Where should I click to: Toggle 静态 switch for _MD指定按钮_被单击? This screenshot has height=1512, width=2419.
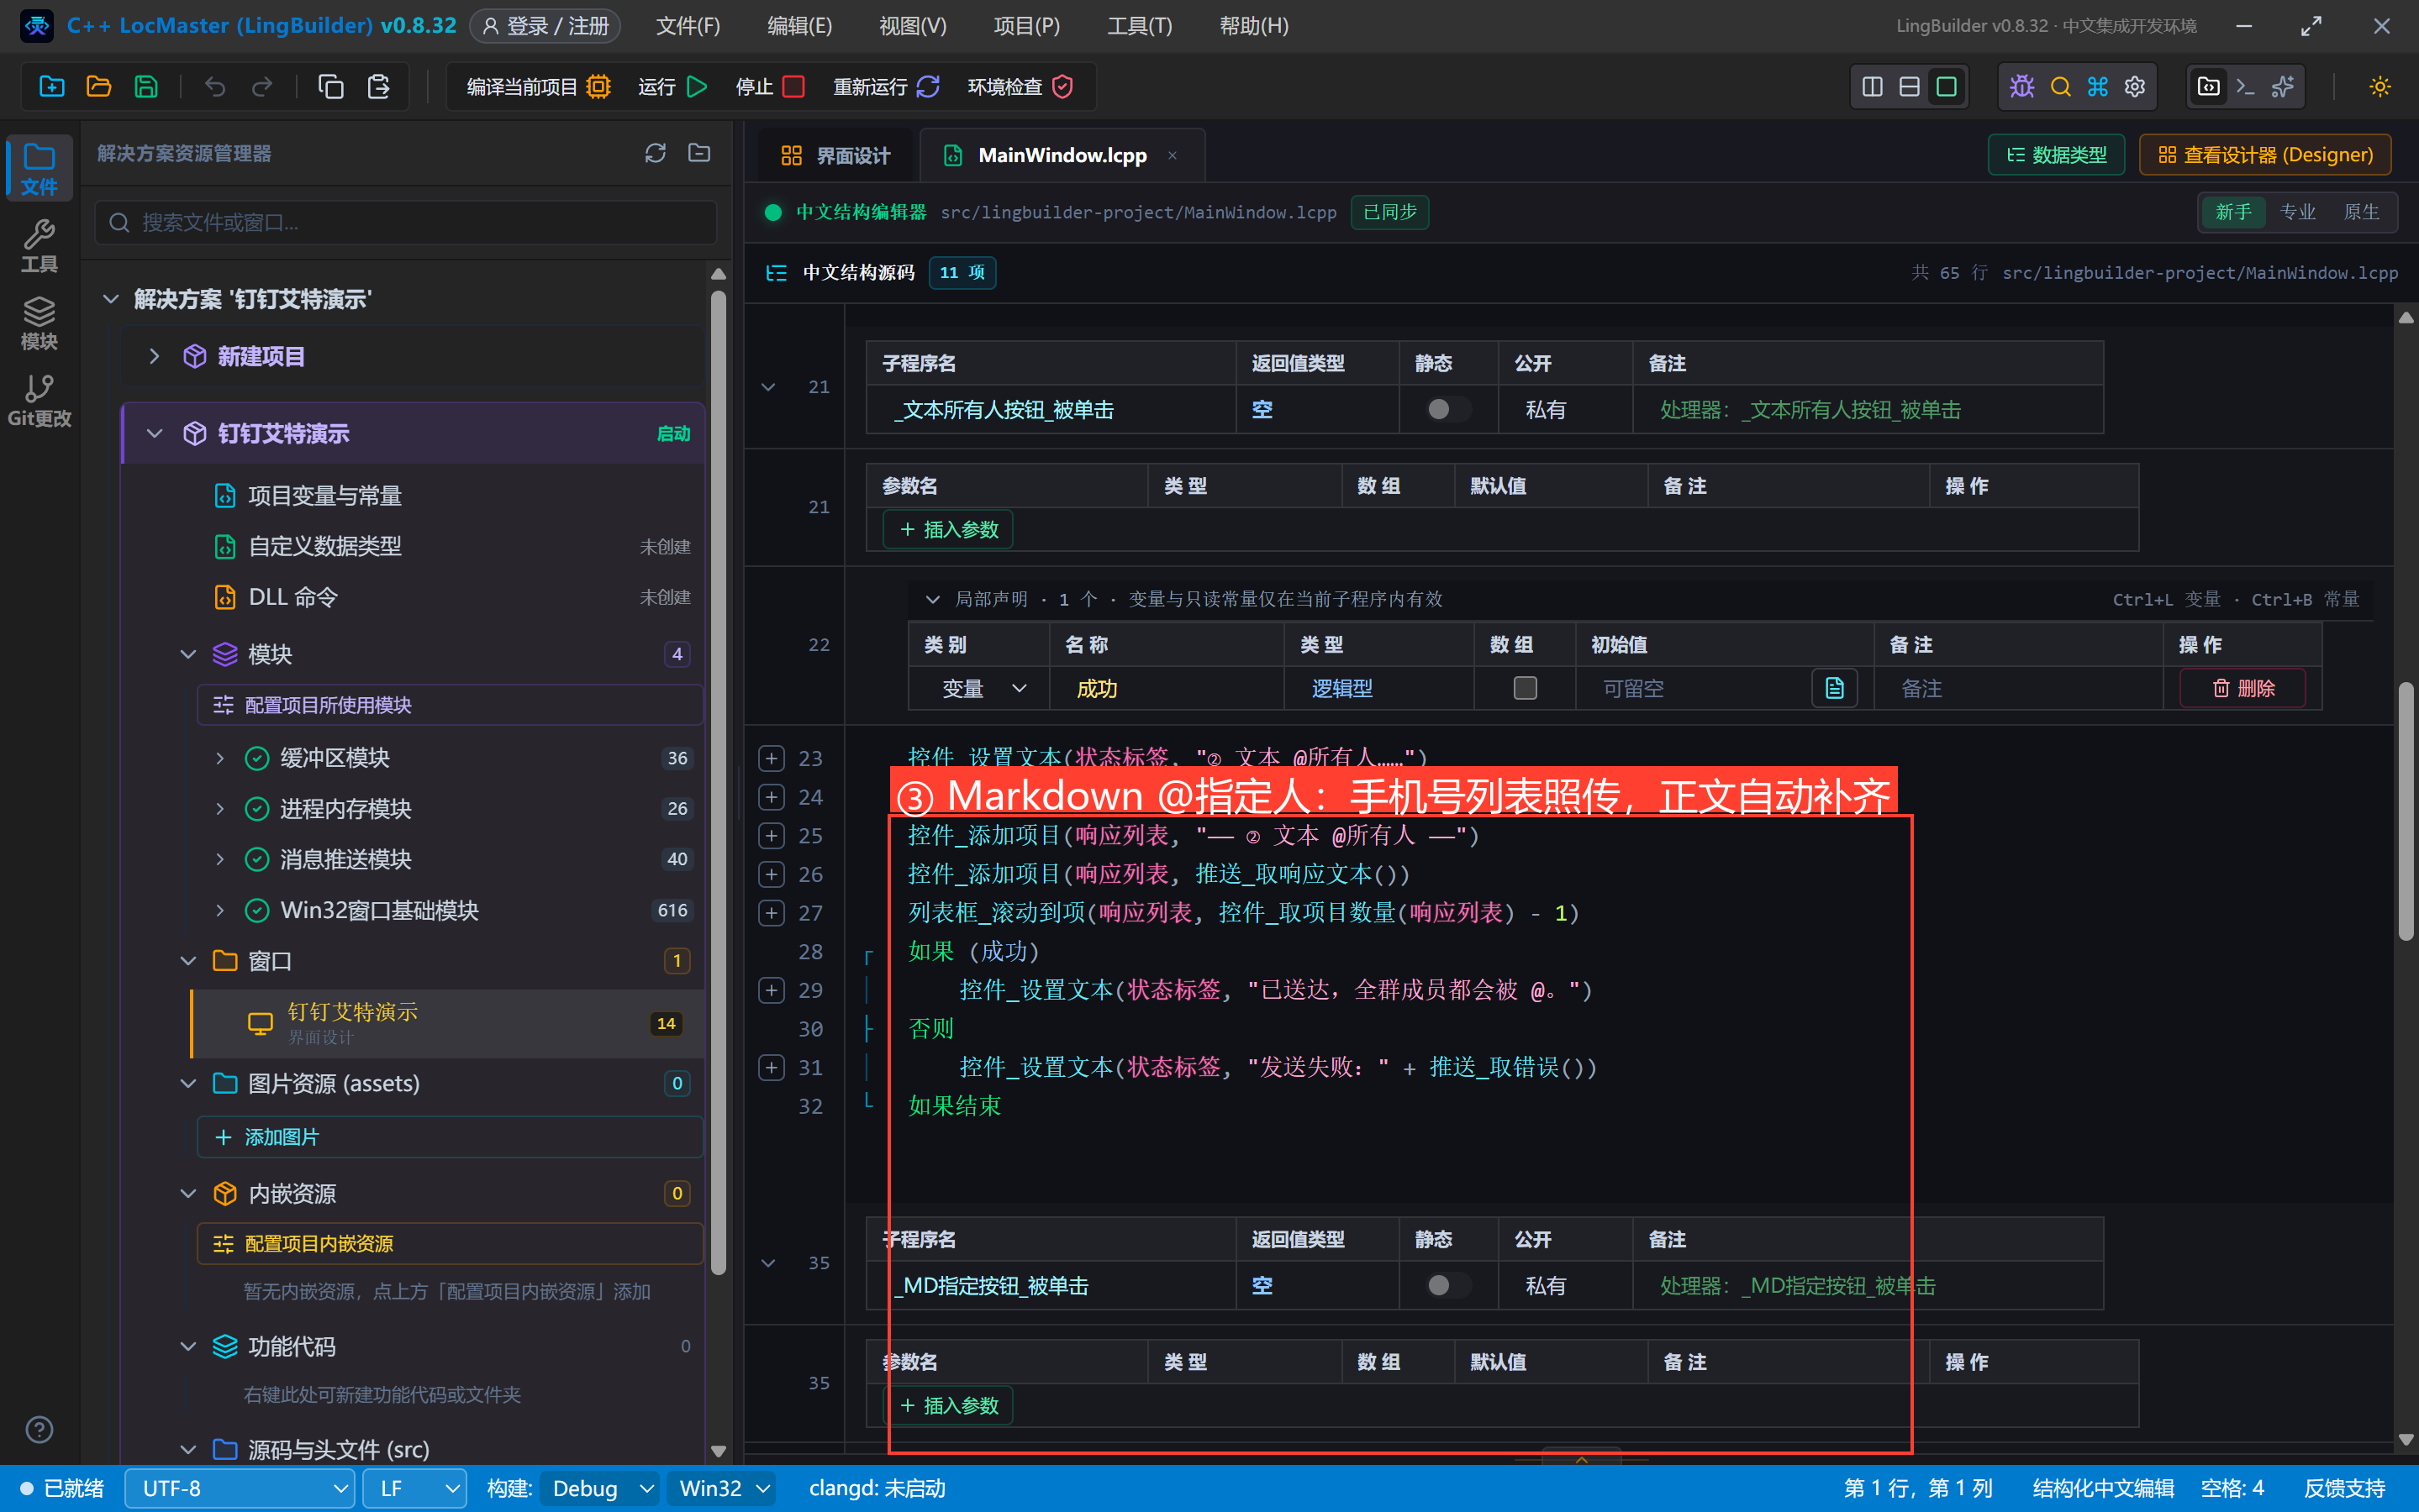pyautogui.click(x=1447, y=1285)
